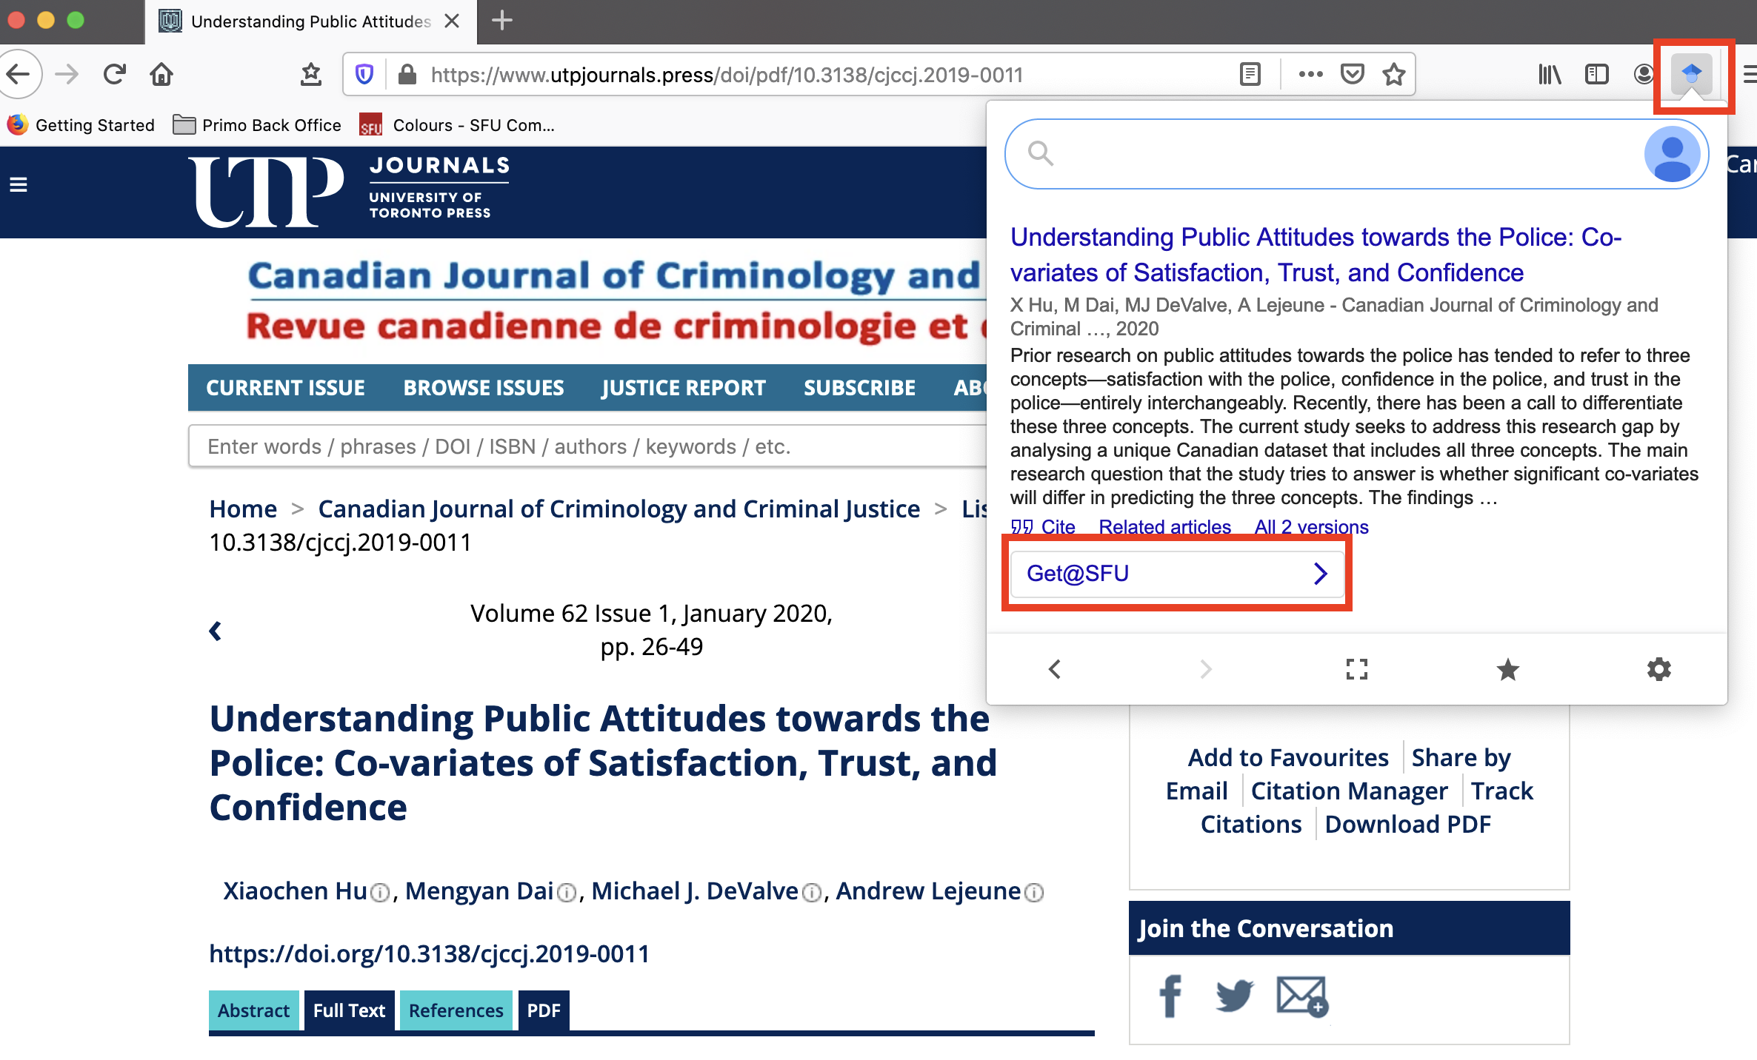Click the padlock site security icon

407,74
